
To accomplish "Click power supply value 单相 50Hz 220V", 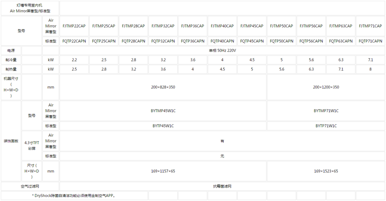I will (x=222, y=51).
